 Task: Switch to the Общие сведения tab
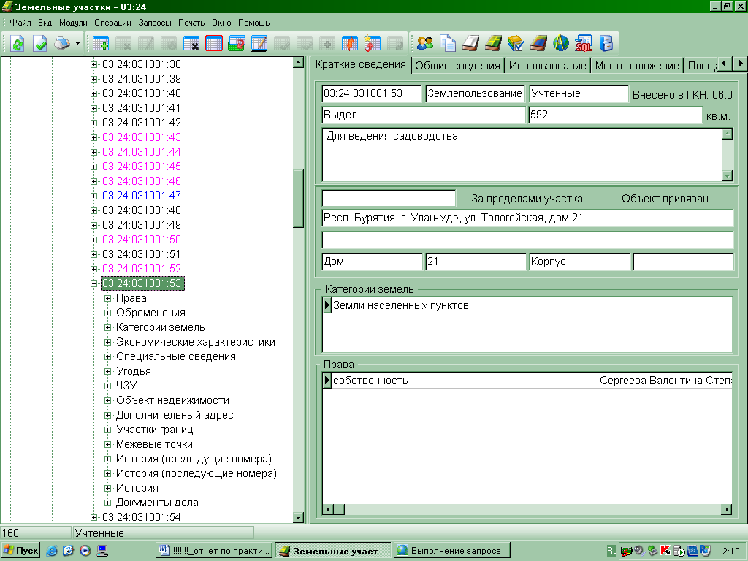click(x=457, y=65)
